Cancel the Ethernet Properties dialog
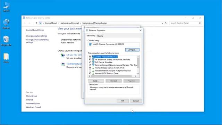The height and width of the screenshot is (125, 222). point(136,101)
